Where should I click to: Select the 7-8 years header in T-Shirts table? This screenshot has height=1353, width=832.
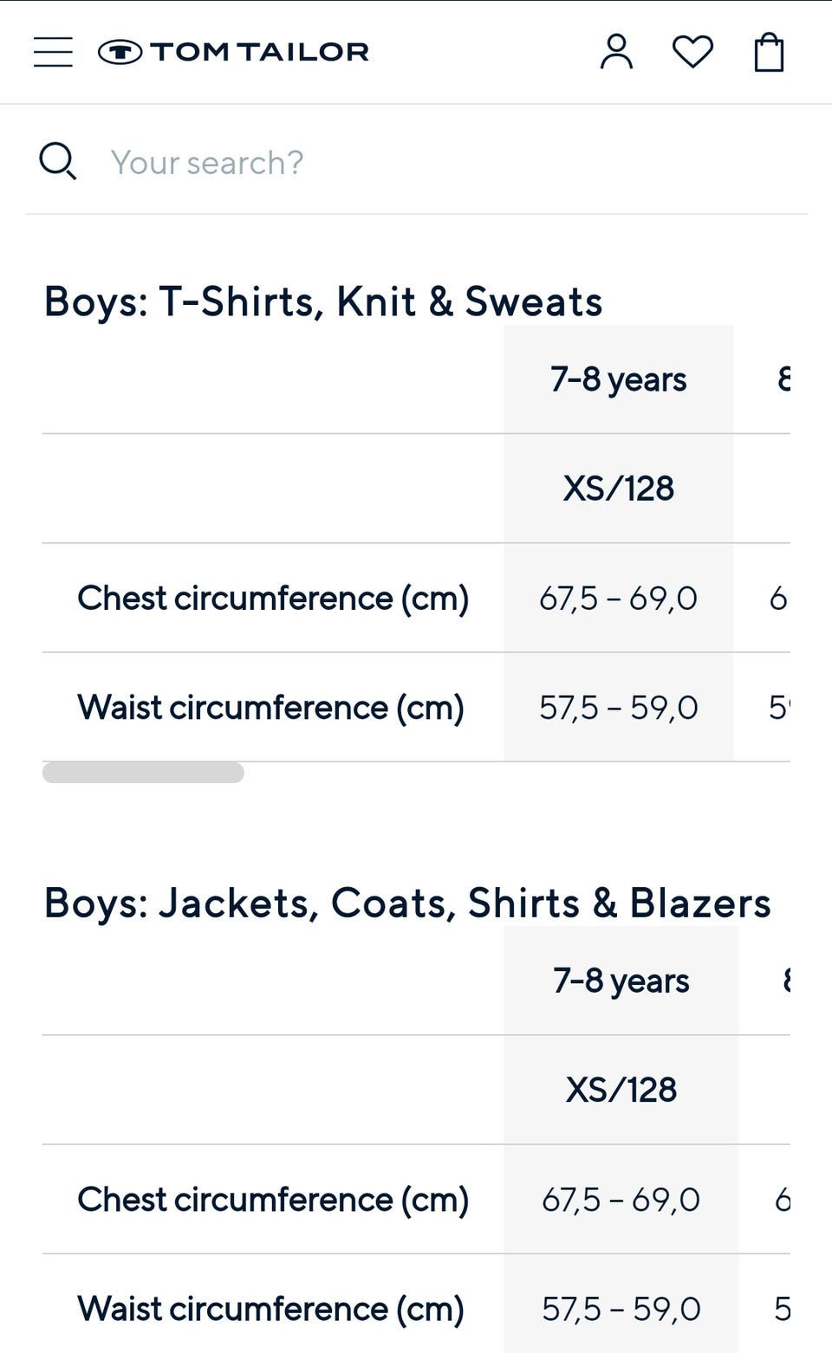pyautogui.click(x=618, y=379)
